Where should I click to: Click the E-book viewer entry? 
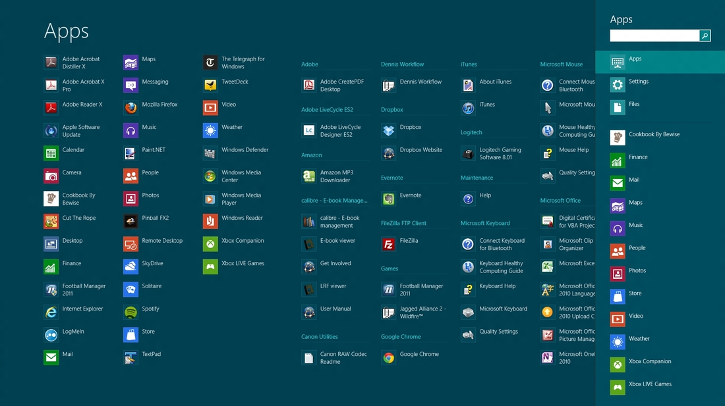click(329, 244)
